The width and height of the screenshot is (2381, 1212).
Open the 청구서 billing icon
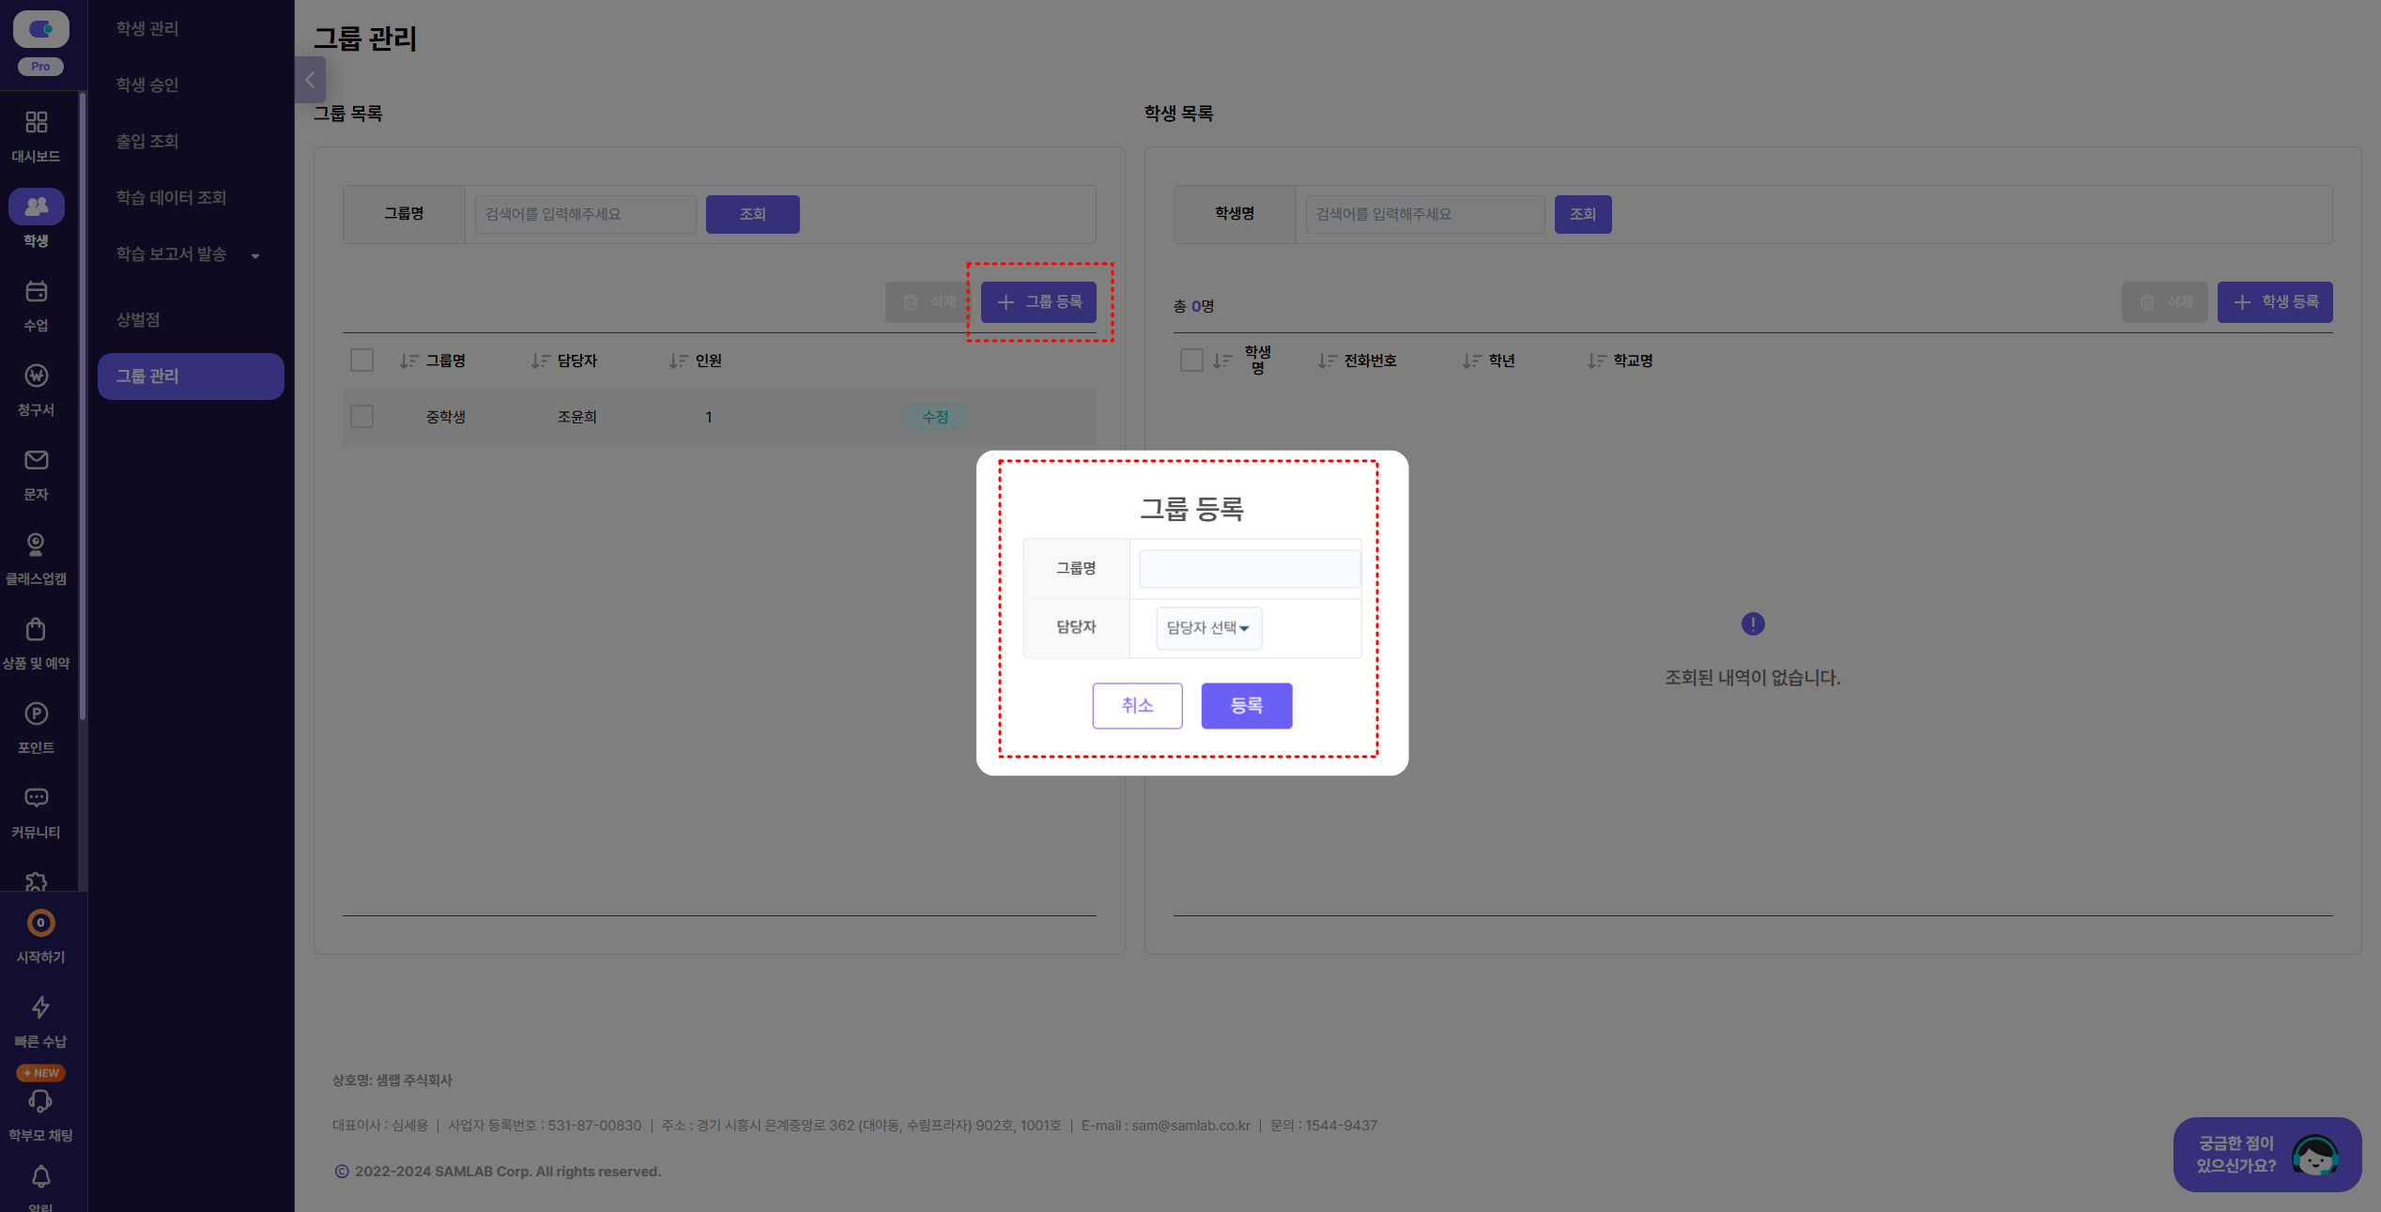(36, 376)
